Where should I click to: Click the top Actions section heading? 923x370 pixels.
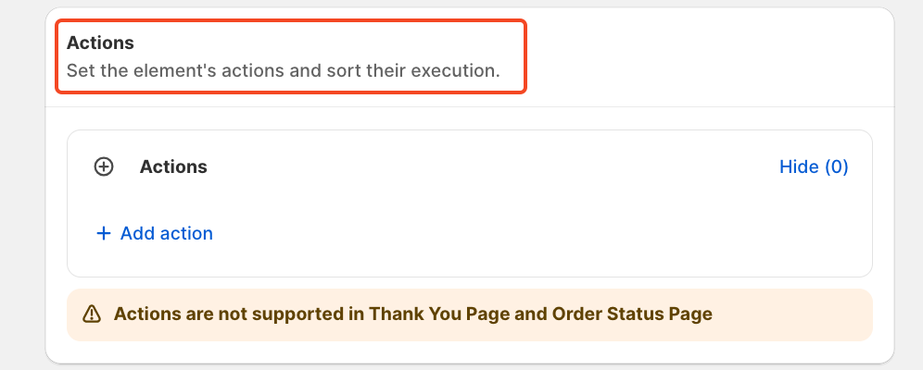point(100,43)
